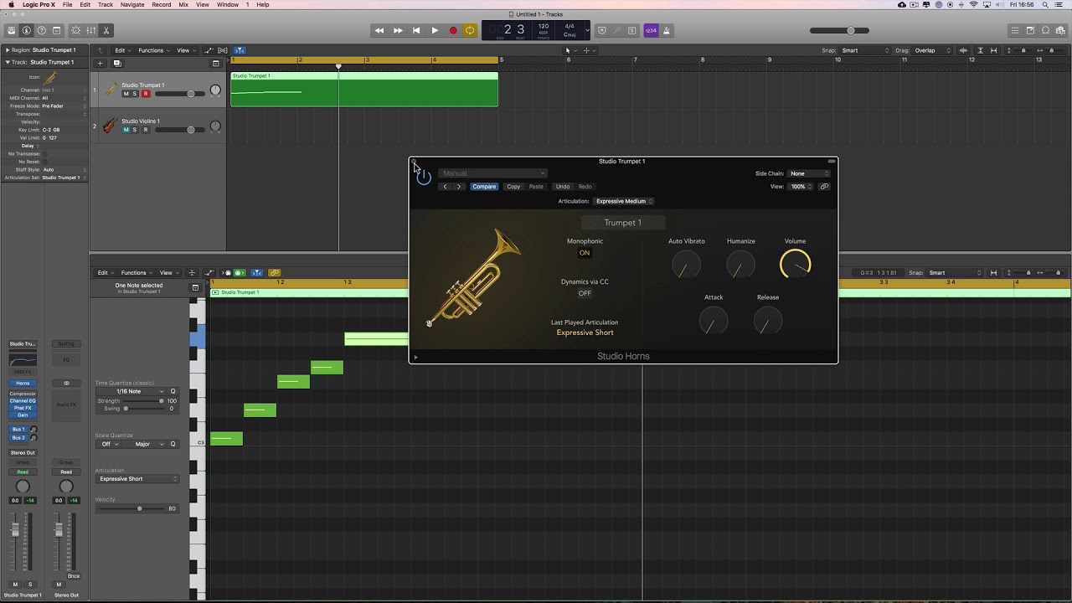Toggle the yellow Cycle mode button
Image resolution: width=1072 pixels, height=603 pixels.
(x=470, y=31)
